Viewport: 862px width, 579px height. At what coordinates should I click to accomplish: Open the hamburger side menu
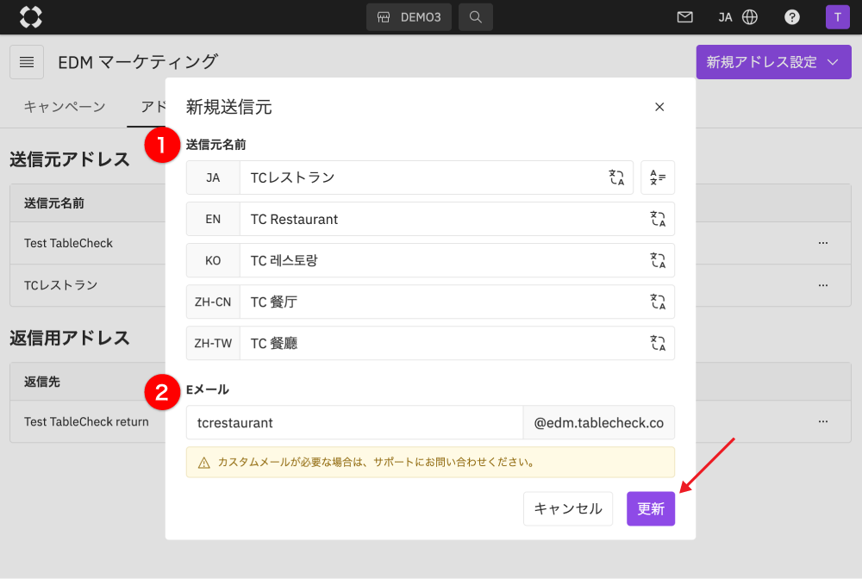coord(27,62)
